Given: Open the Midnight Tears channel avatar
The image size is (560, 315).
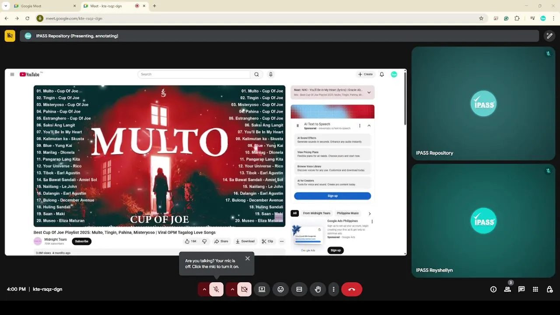Looking at the screenshot, I should (38, 241).
